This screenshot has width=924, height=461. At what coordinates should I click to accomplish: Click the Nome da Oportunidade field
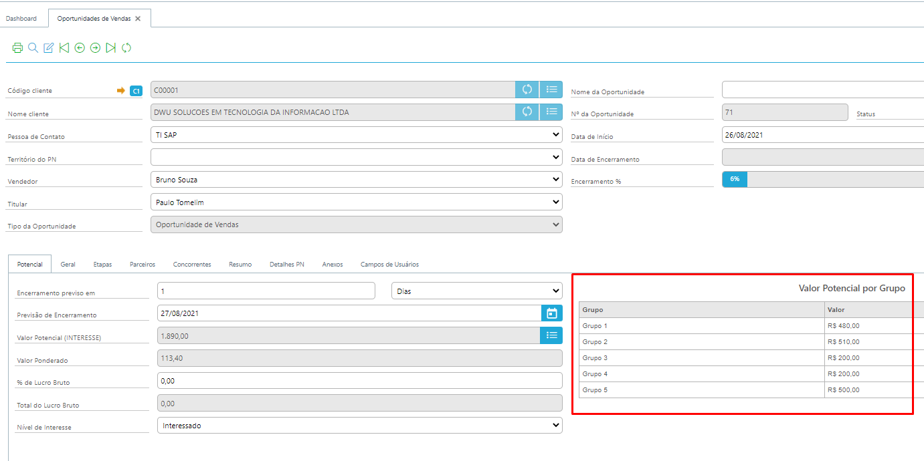[x=823, y=90]
